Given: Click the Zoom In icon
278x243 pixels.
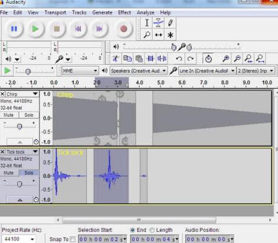Looking at the screenshot, I should [225, 59].
